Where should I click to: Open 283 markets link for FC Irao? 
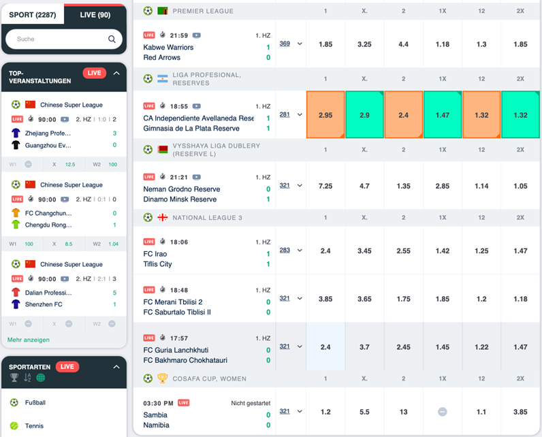click(x=285, y=250)
